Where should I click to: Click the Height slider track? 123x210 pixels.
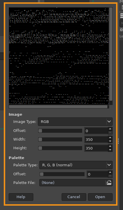[60, 148]
